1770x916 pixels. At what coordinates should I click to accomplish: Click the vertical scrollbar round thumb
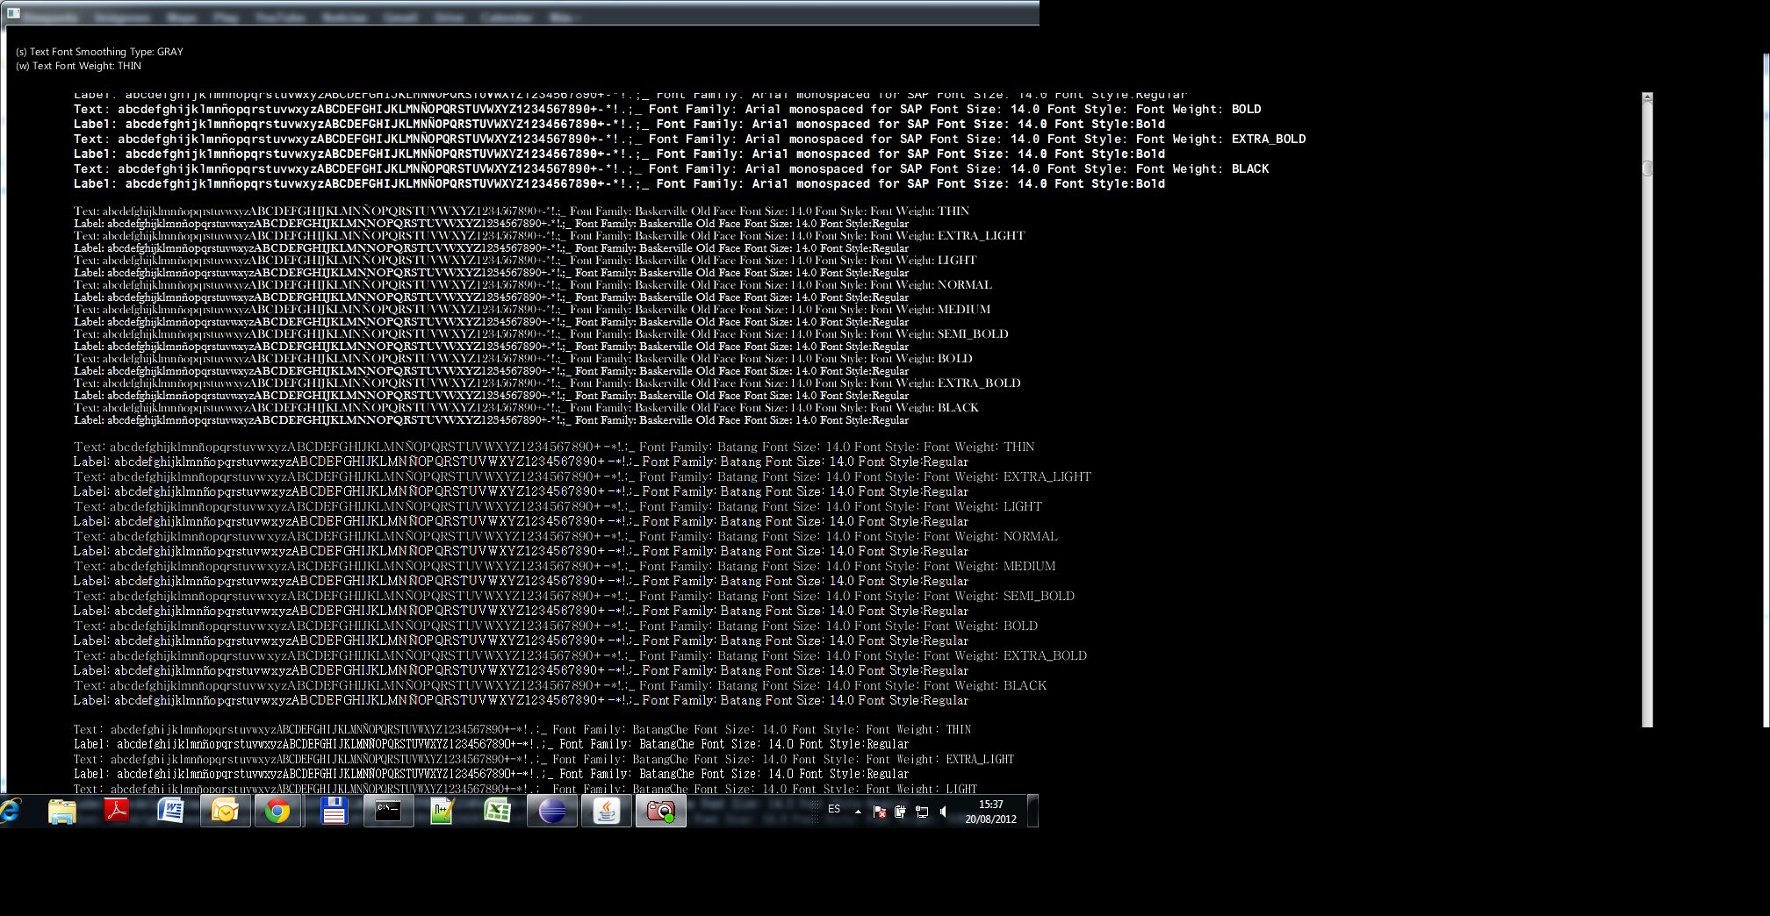1647,168
